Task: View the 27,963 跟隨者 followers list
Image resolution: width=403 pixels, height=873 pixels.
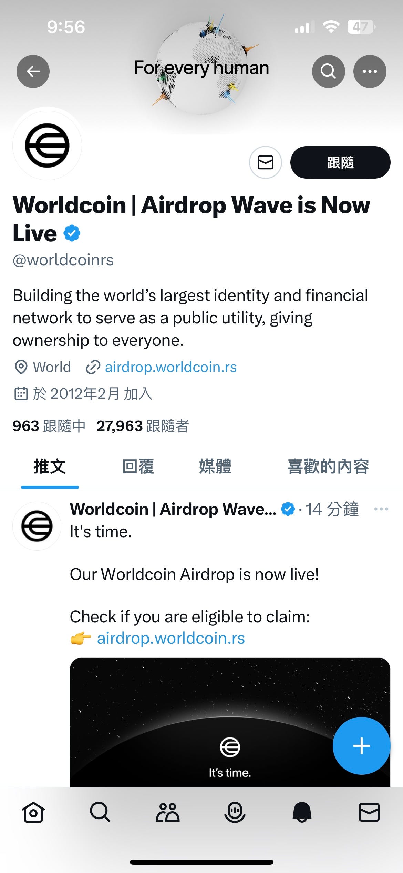Action: 143,426
